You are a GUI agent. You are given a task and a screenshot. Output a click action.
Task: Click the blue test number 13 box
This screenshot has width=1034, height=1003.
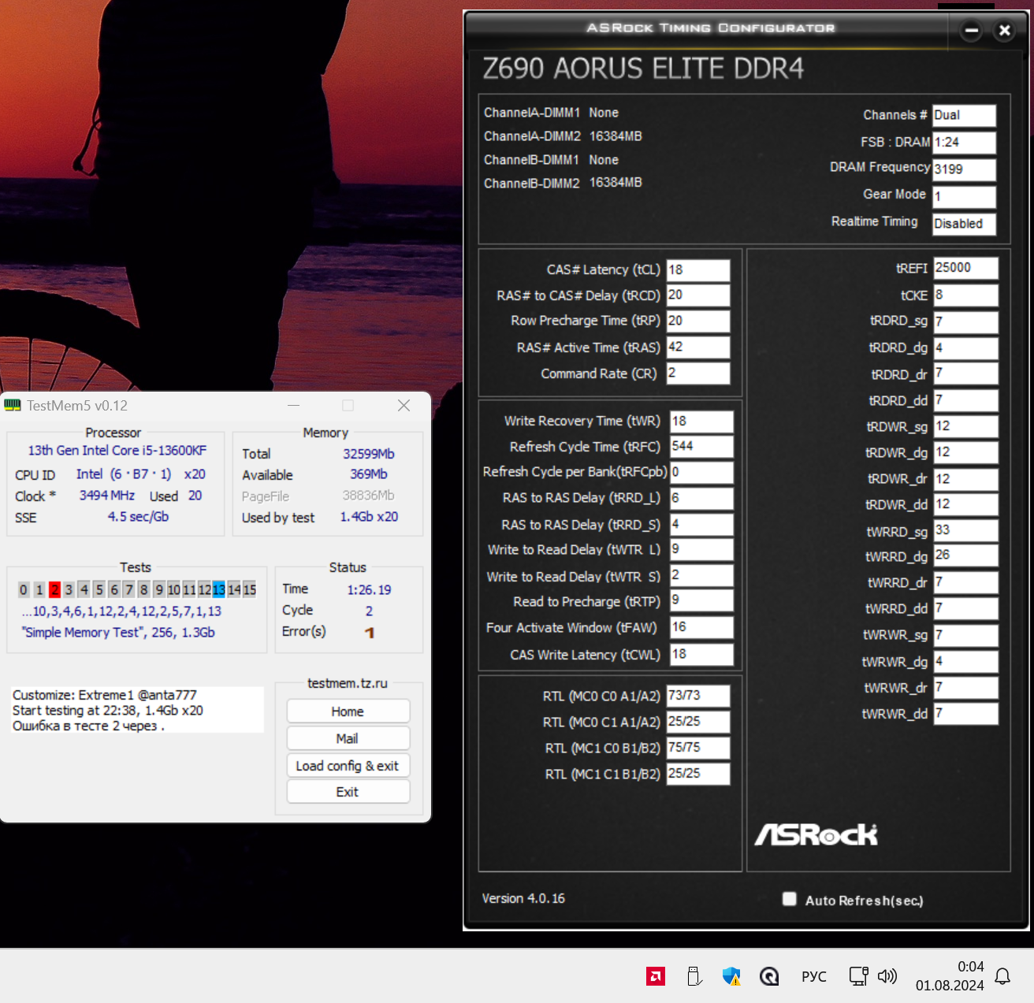point(218,589)
